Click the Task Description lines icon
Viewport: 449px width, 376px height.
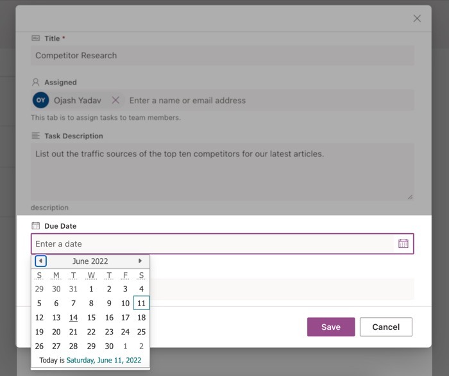tap(35, 136)
